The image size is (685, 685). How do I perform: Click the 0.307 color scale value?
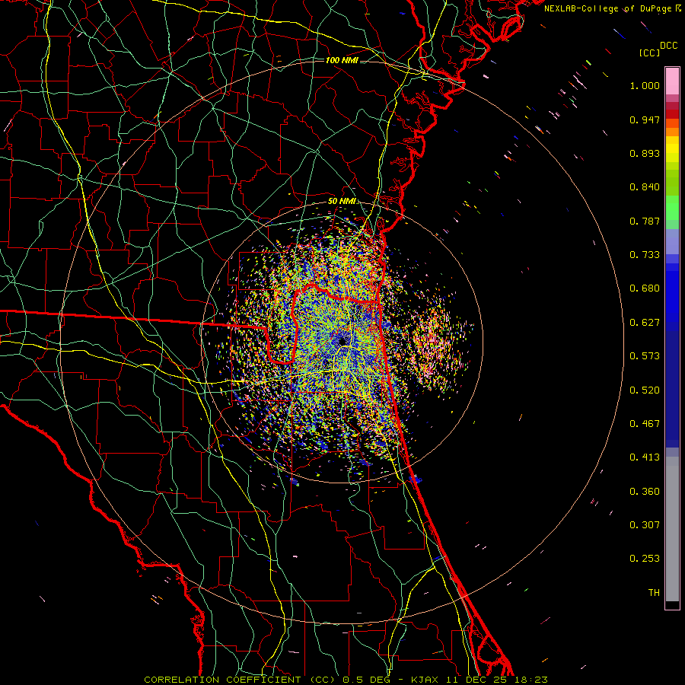[x=645, y=525]
